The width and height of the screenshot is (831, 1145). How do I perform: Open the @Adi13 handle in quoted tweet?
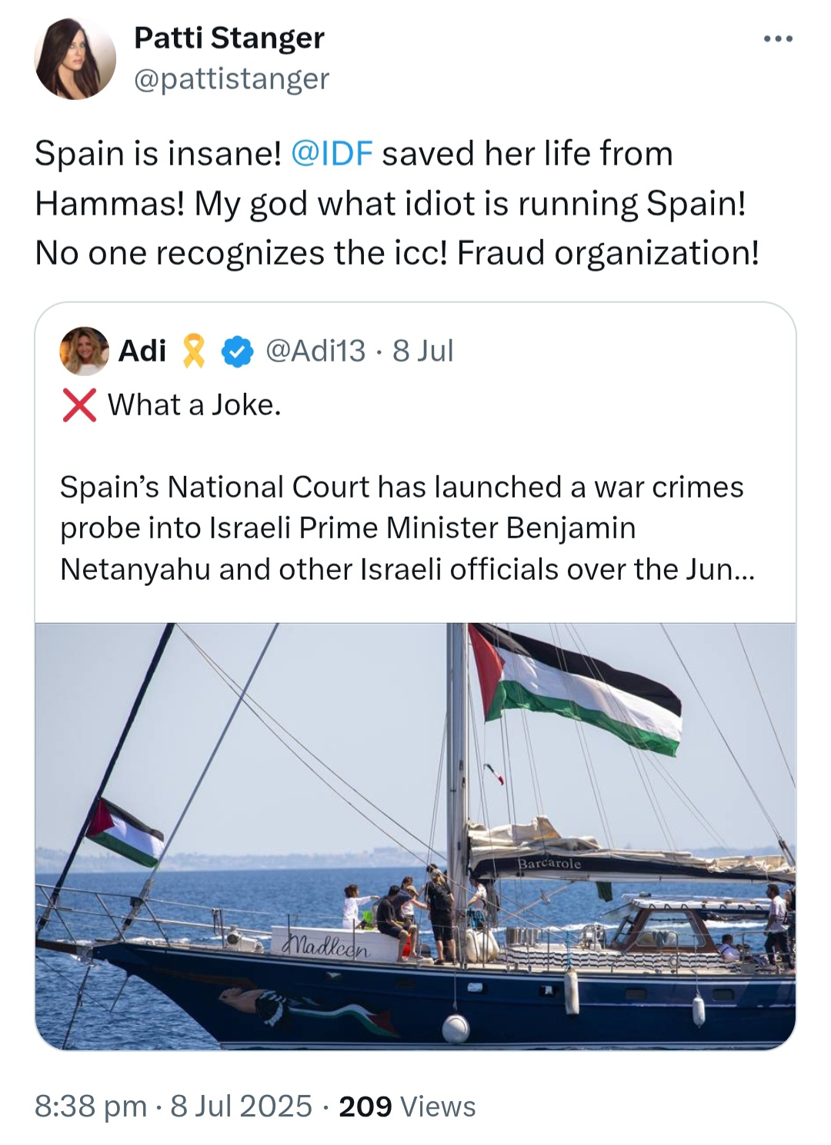tap(315, 351)
